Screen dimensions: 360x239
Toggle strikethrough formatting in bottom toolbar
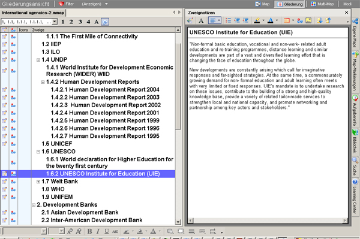click(115, 231)
